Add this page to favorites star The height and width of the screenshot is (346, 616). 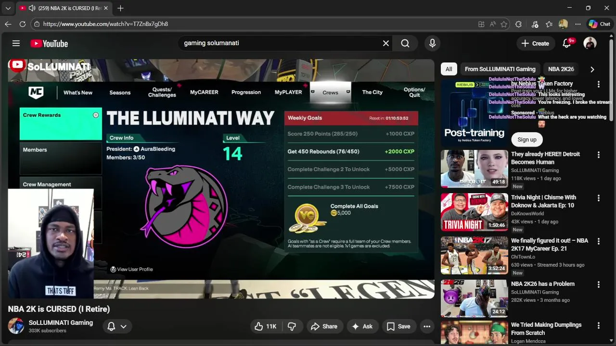tap(504, 24)
